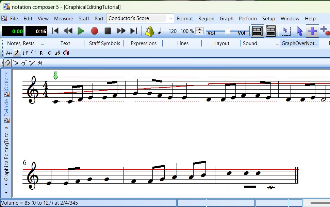Choose the L-R pan graph tool
This screenshot has width=330, height=207.
pos(25,53)
